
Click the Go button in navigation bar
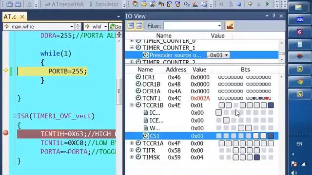pos(116,27)
